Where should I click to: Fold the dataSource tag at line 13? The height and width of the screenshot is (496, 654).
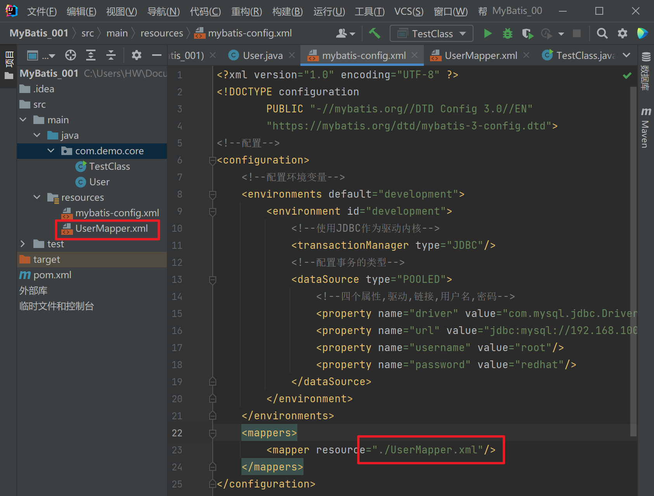pyautogui.click(x=213, y=279)
